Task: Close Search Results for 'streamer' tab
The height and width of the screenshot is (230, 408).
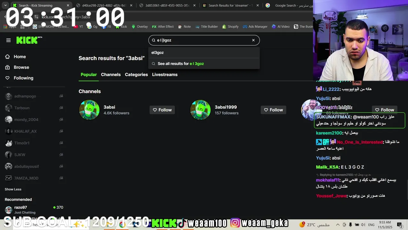Action: 258,5
